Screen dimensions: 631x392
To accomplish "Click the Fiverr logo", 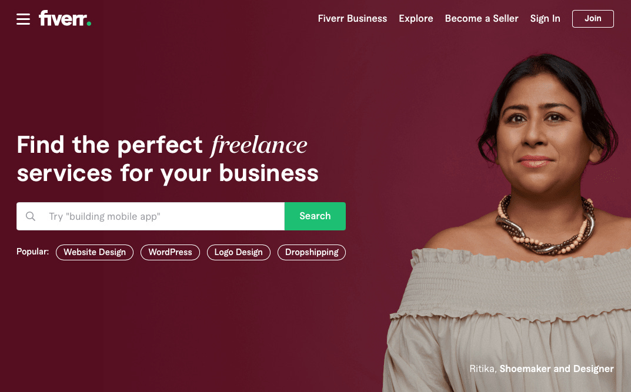I will click(x=65, y=18).
